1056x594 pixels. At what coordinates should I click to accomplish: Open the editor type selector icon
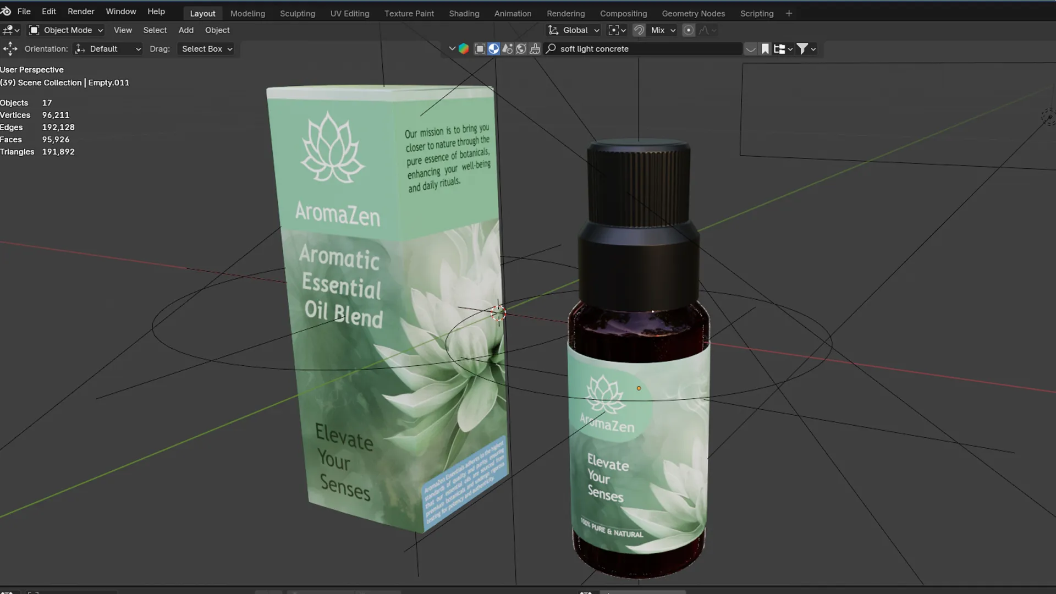pyautogui.click(x=10, y=30)
